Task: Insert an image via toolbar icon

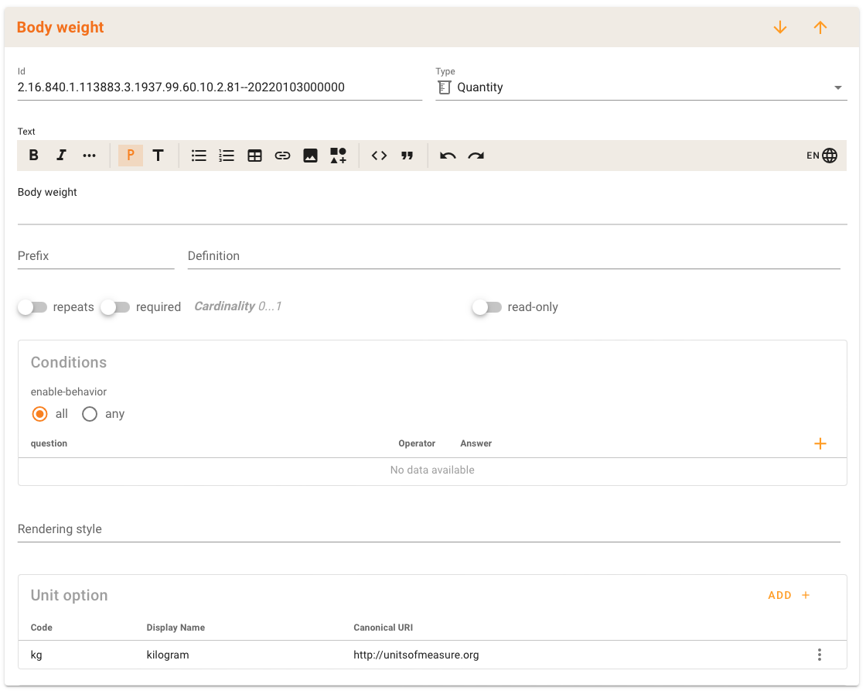Action: (x=310, y=156)
